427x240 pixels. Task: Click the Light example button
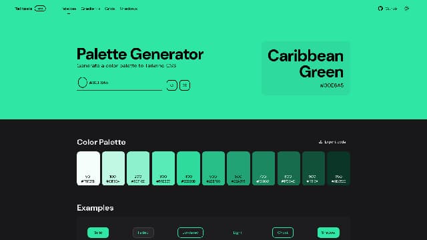tap(238, 233)
